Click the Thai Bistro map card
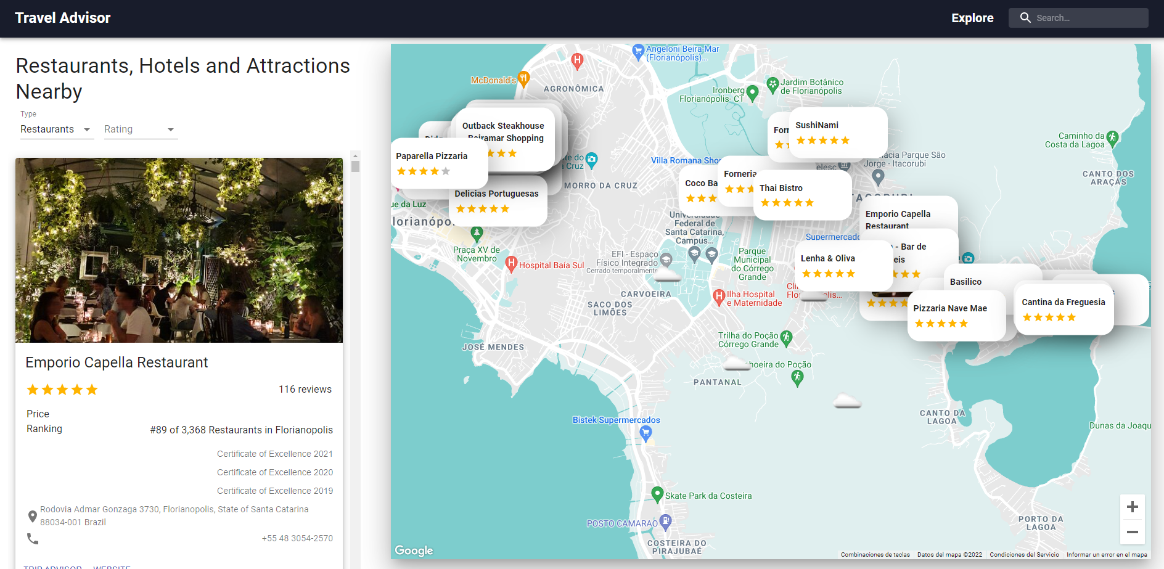This screenshot has height=569, width=1164. tap(803, 195)
